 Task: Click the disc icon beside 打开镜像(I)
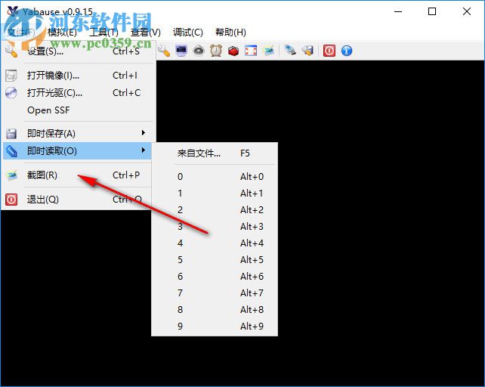click(x=11, y=76)
